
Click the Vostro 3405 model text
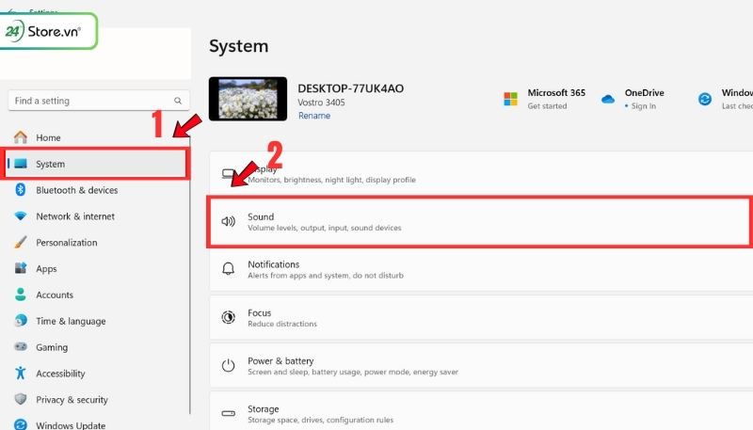coord(321,103)
